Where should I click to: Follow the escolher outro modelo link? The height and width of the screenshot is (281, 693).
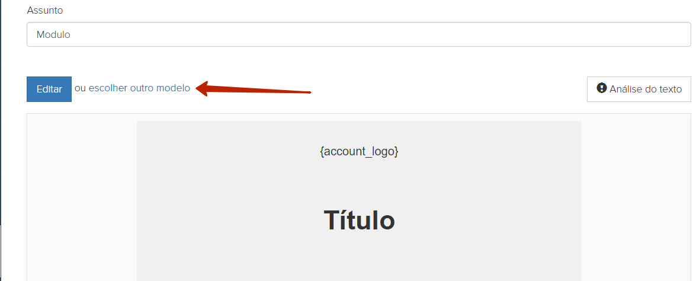tap(139, 88)
